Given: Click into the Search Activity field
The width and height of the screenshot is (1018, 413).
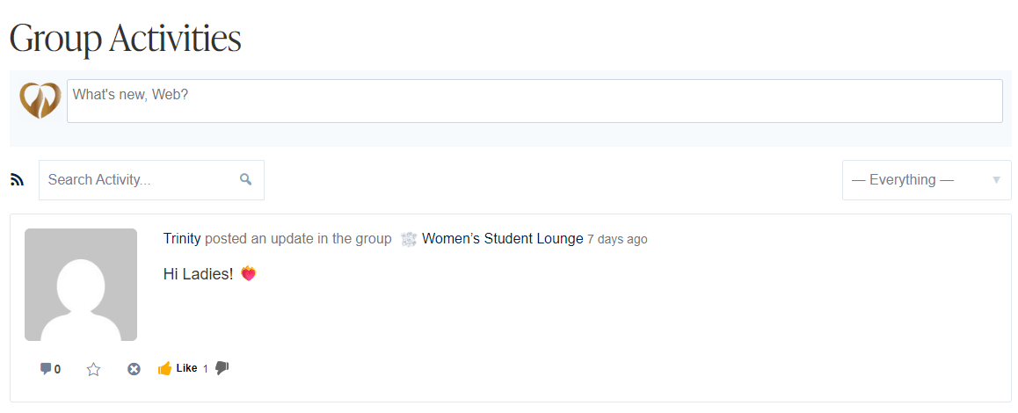Looking at the screenshot, I should [x=141, y=180].
